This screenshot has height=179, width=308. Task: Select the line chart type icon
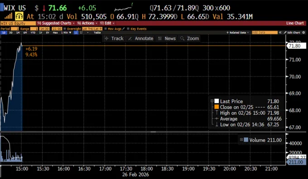point(76,33)
